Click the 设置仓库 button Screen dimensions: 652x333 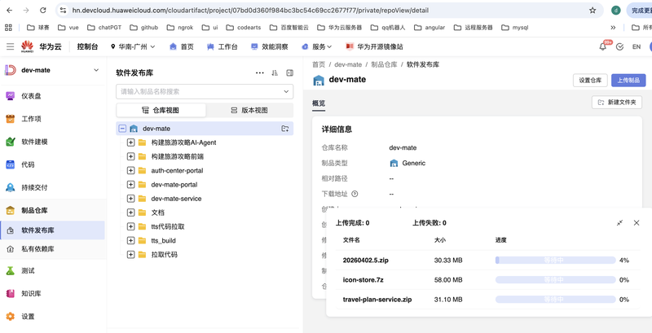(590, 81)
